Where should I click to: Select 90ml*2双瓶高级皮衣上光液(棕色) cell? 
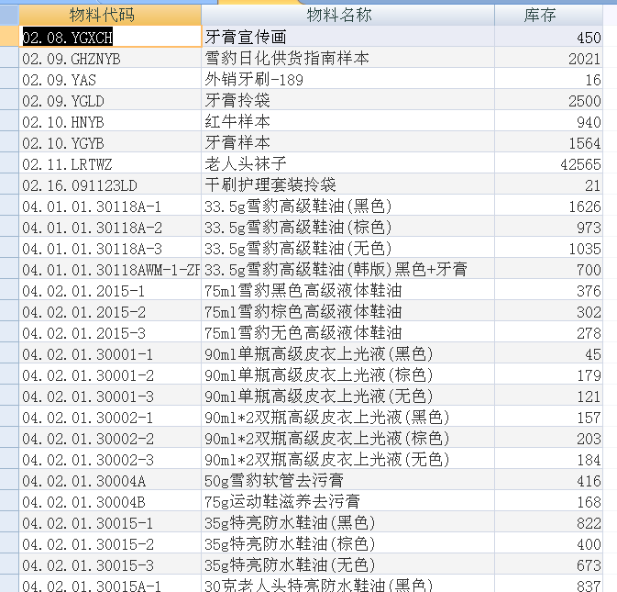347,439
